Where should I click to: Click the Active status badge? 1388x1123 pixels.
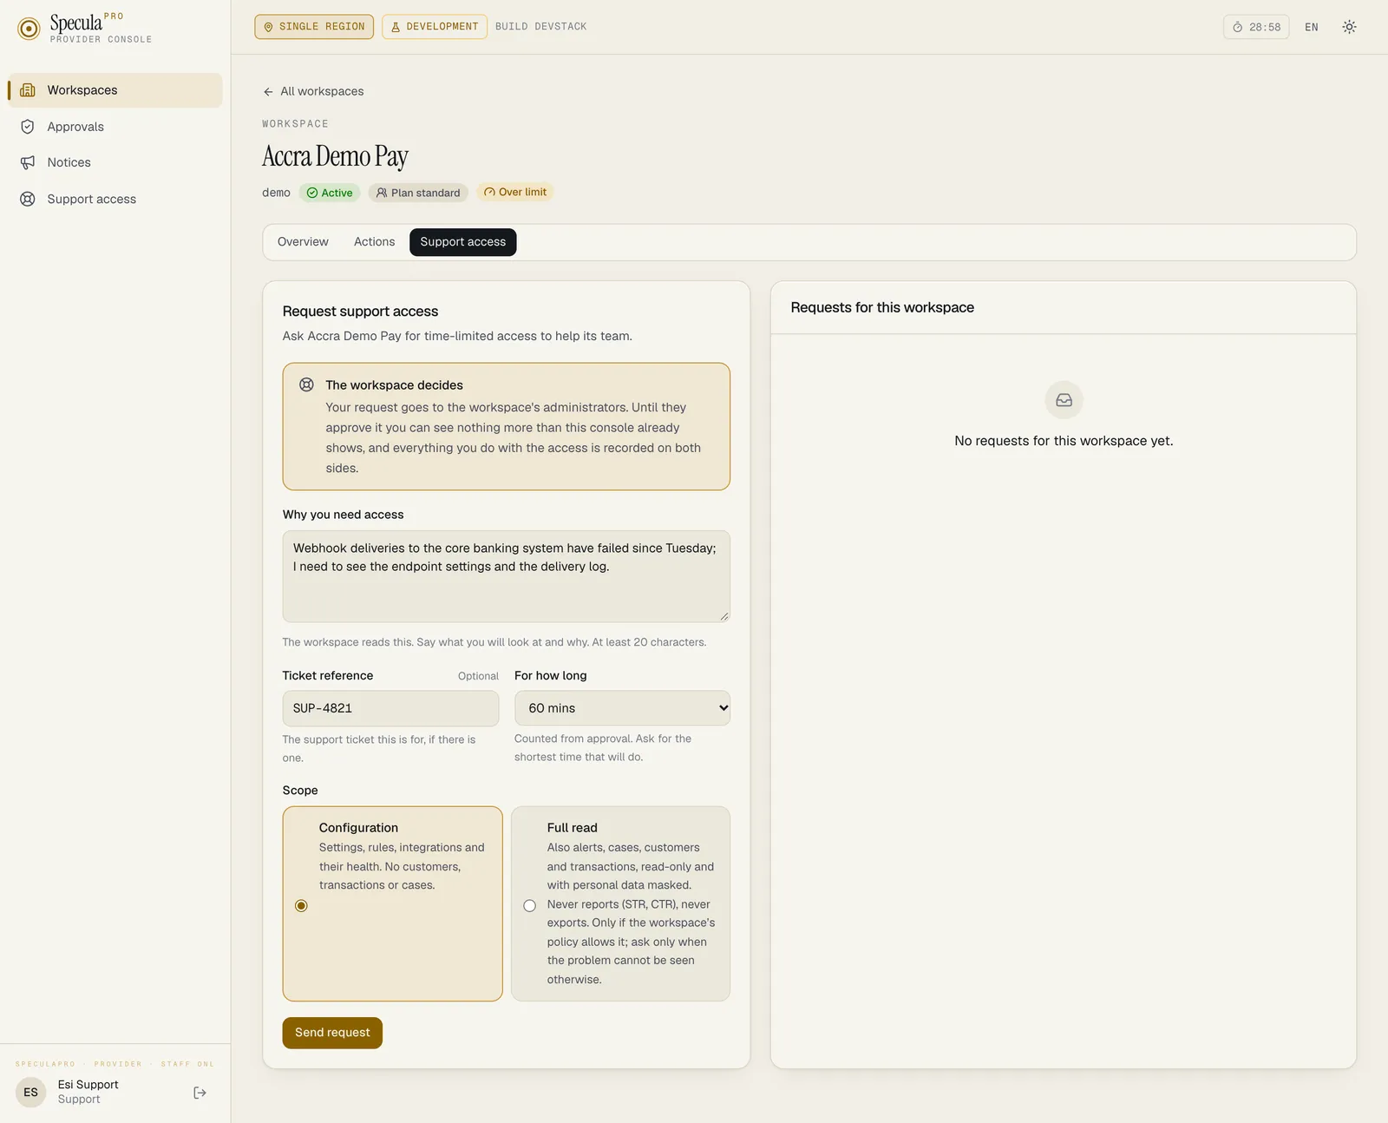[330, 193]
